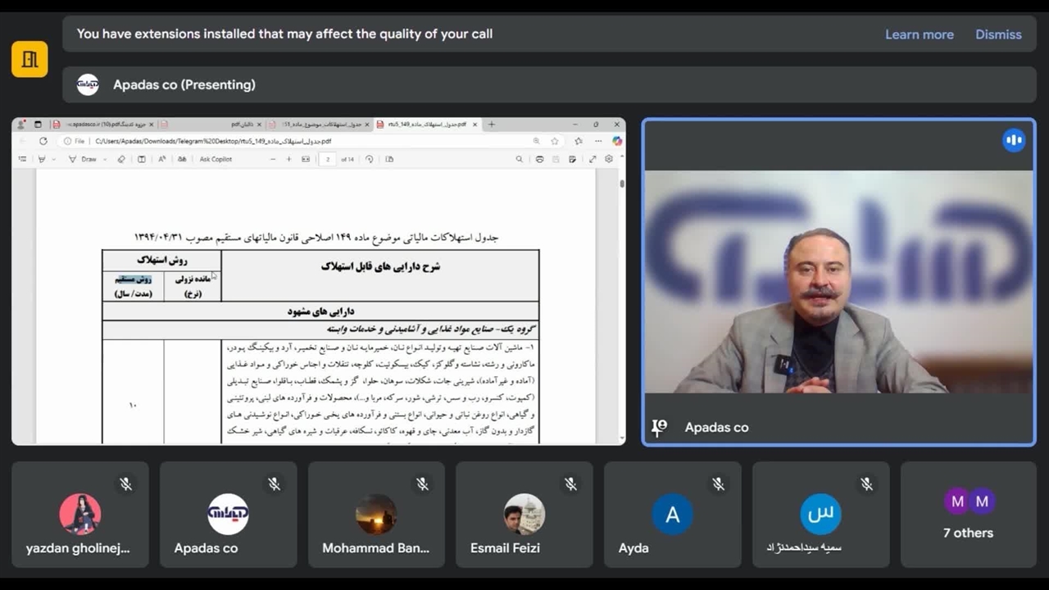The height and width of the screenshot is (590, 1049).
Task: Click the browser refresh icon
Action: tap(43, 141)
